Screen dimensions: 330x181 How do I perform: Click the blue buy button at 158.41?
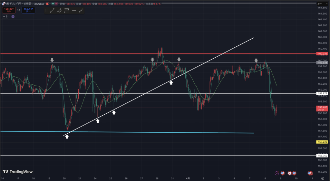28,10
